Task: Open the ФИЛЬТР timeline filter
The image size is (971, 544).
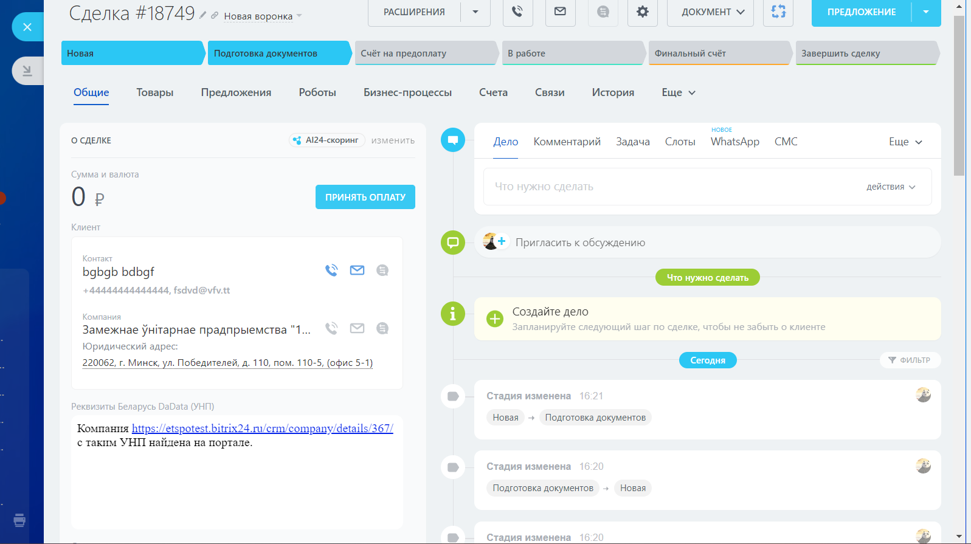Action: coord(910,360)
